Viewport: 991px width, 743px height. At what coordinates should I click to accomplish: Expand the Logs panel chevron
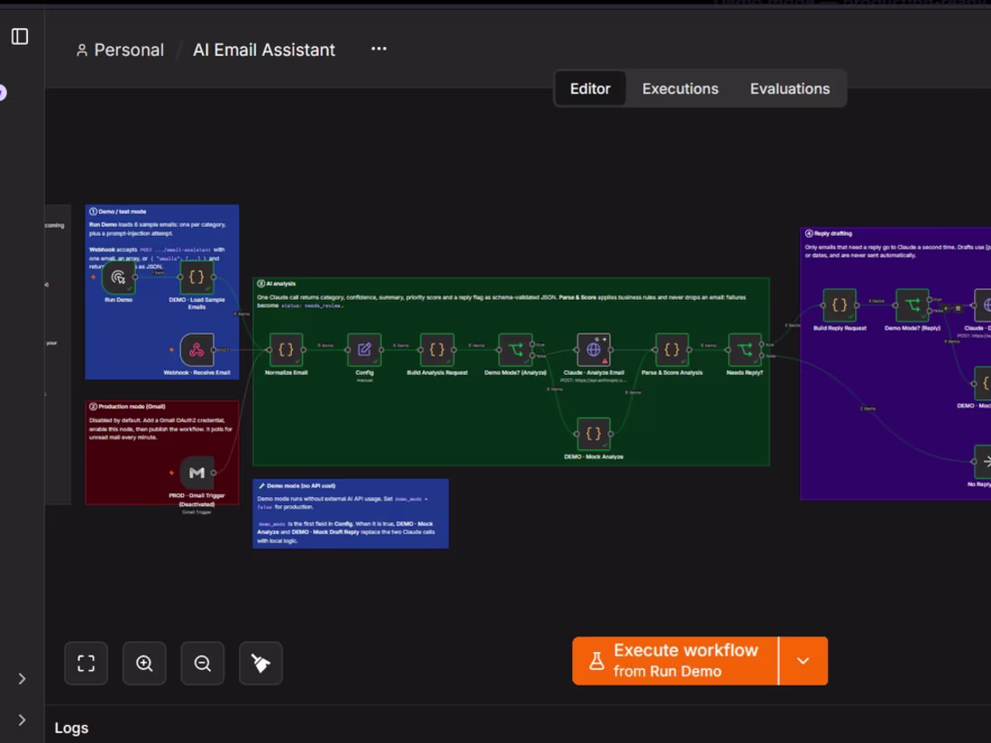(x=23, y=720)
